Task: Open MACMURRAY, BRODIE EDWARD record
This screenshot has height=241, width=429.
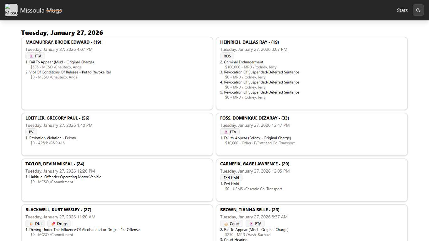Action: tap(63, 42)
